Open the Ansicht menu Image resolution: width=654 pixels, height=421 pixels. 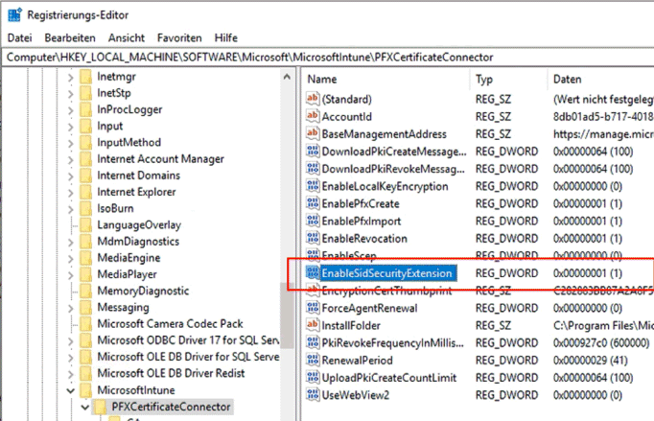(127, 38)
